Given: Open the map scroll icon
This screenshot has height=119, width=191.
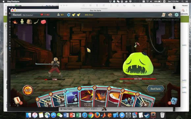Looking at the screenshot, I should (163, 15).
